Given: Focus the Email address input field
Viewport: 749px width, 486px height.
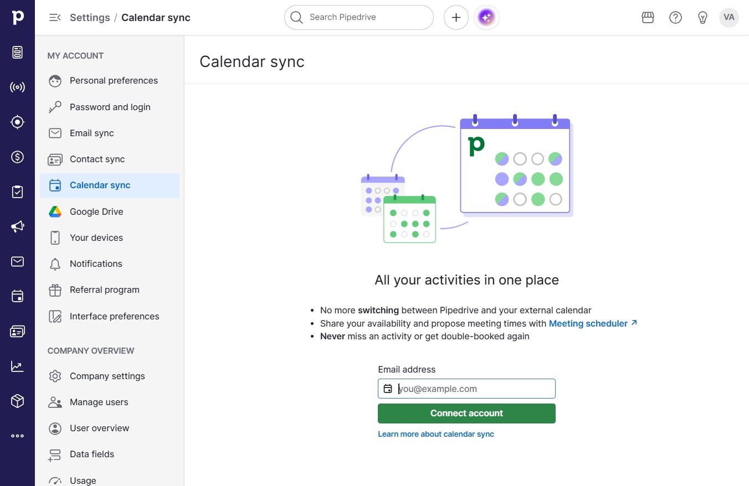Looking at the screenshot, I should (x=466, y=389).
